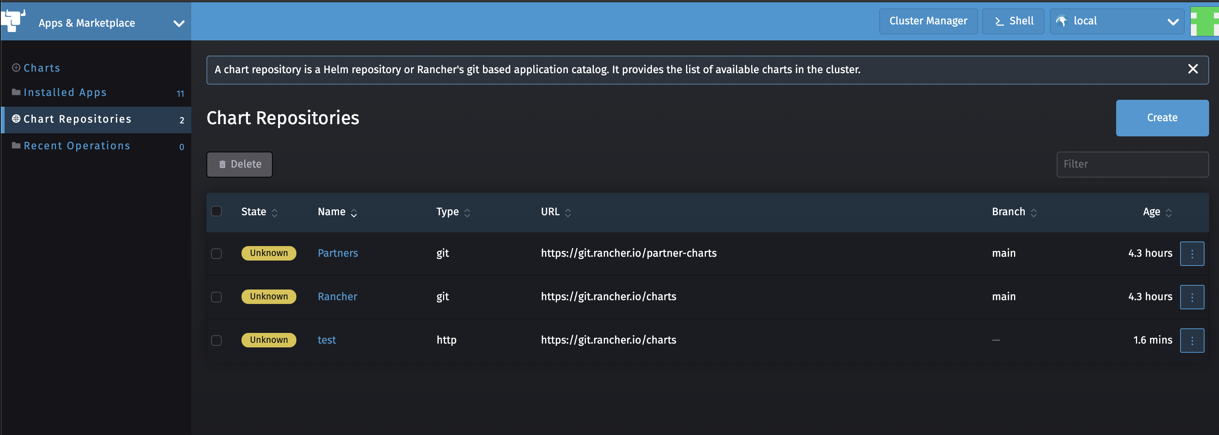Check the select-all checkbox in the table header
The height and width of the screenshot is (435, 1219).
[x=216, y=211]
